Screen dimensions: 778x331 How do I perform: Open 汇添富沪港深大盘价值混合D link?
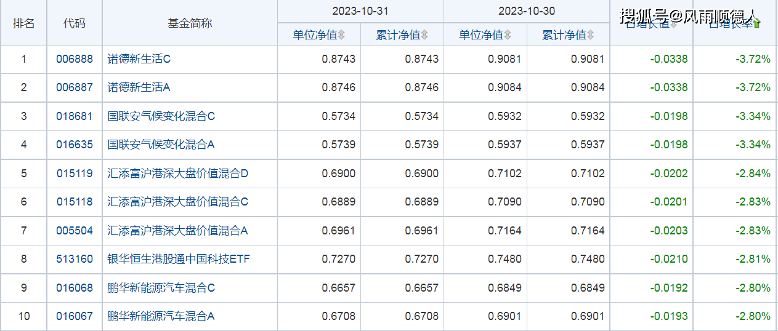point(178,173)
